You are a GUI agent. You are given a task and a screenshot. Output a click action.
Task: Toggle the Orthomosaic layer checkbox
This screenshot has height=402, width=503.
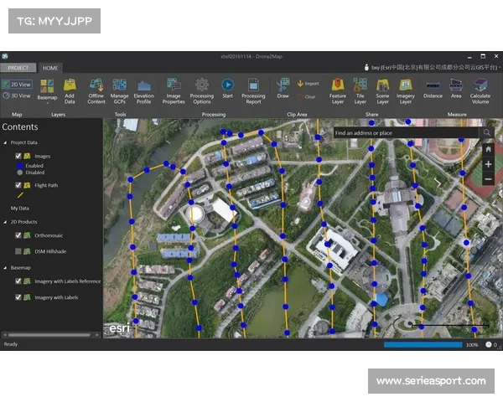[18, 235]
